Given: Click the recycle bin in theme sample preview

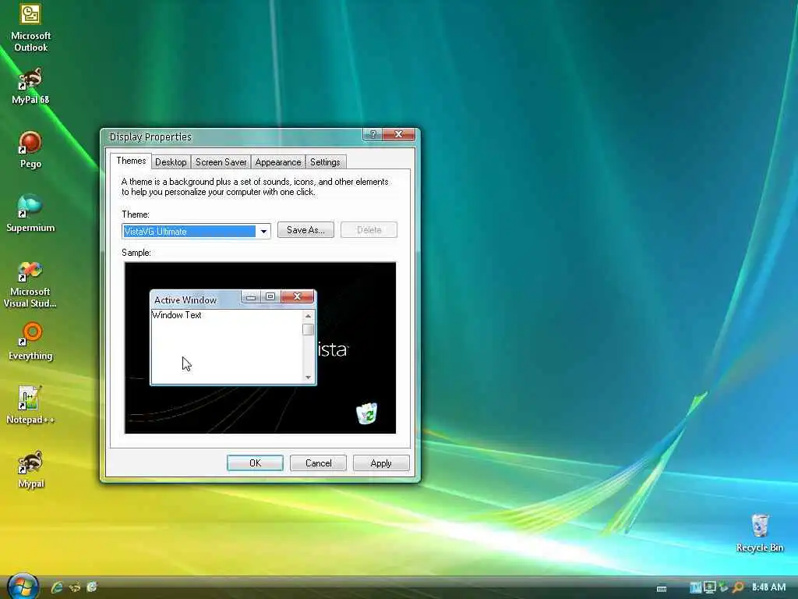Looking at the screenshot, I should click(x=366, y=413).
